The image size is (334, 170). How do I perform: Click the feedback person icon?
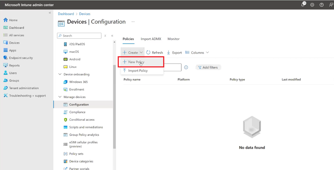pyautogui.click(x=330, y=5)
